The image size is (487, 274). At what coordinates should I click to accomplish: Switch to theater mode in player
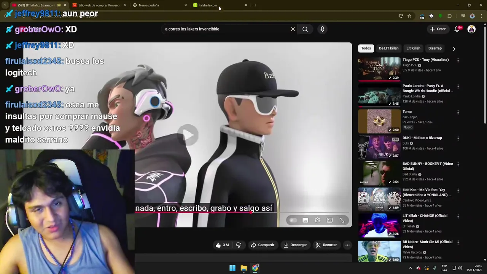[330, 220]
